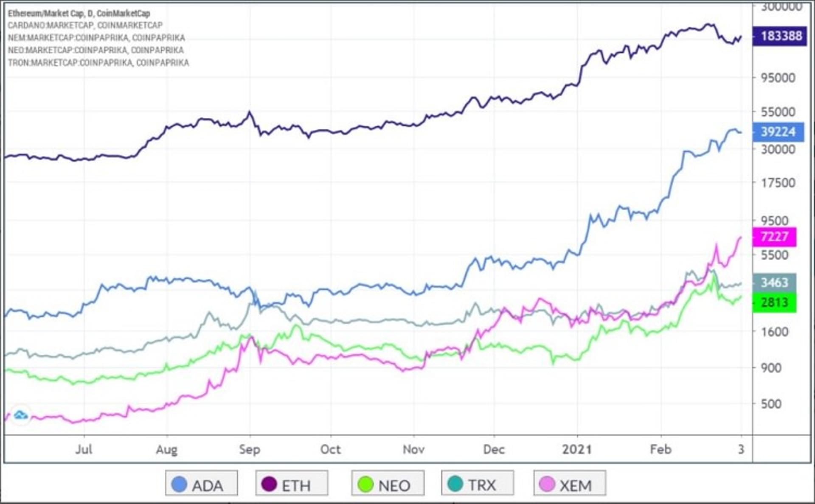Screen dimensions: 815x504
Task: Toggle the XEM series legend button
Action: (x=570, y=483)
